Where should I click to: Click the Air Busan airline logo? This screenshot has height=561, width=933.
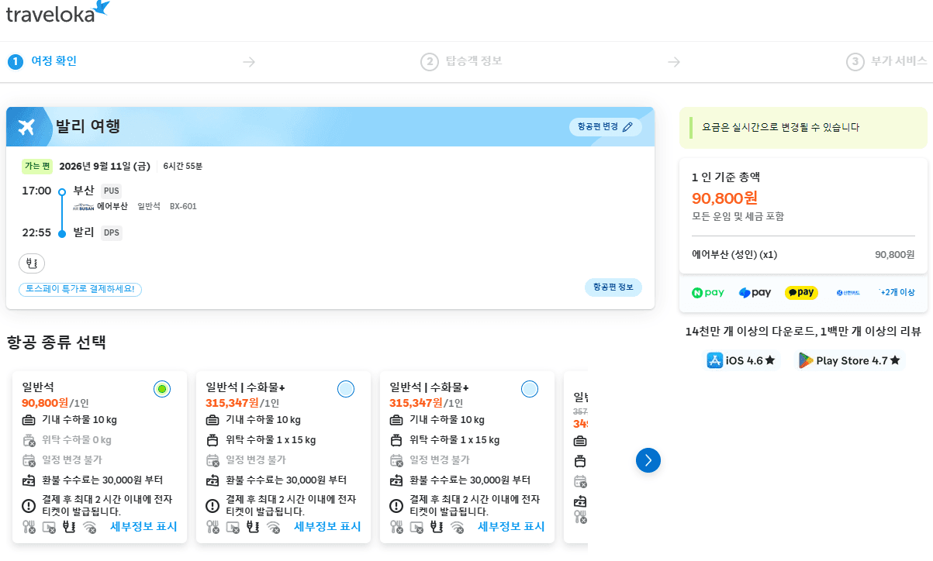pyautogui.click(x=83, y=207)
